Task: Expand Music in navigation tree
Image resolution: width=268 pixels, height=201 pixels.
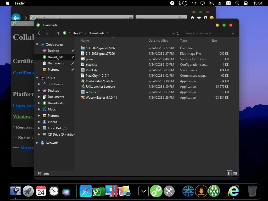Action: click(x=39, y=109)
